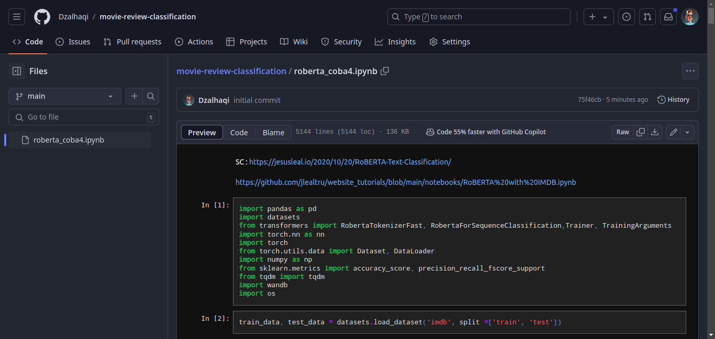Copy the roberta_coba4.ipynb file path
This screenshot has width=715, height=339.
[385, 71]
